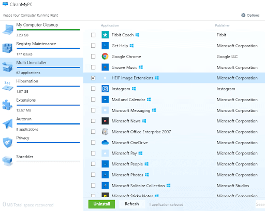Check the Fitbit Coach checkbox
Image resolution: width=265 pixels, height=211 pixels.
click(x=93, y=35)
